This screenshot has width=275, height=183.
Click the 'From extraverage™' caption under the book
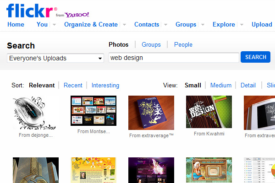tap(151, 135)
